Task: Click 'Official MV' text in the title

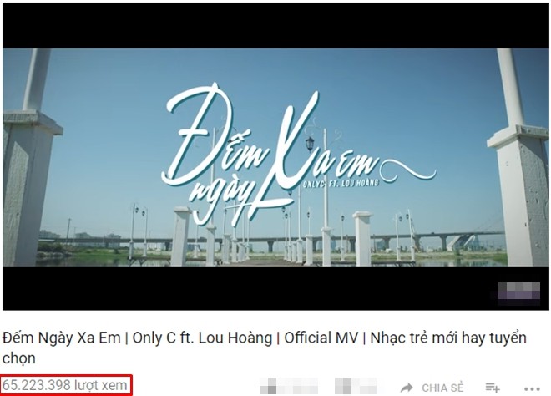Action: pos(321,338)
